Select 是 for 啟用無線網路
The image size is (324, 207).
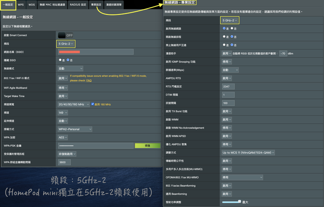pyautogui.click(x=224, y=28)
